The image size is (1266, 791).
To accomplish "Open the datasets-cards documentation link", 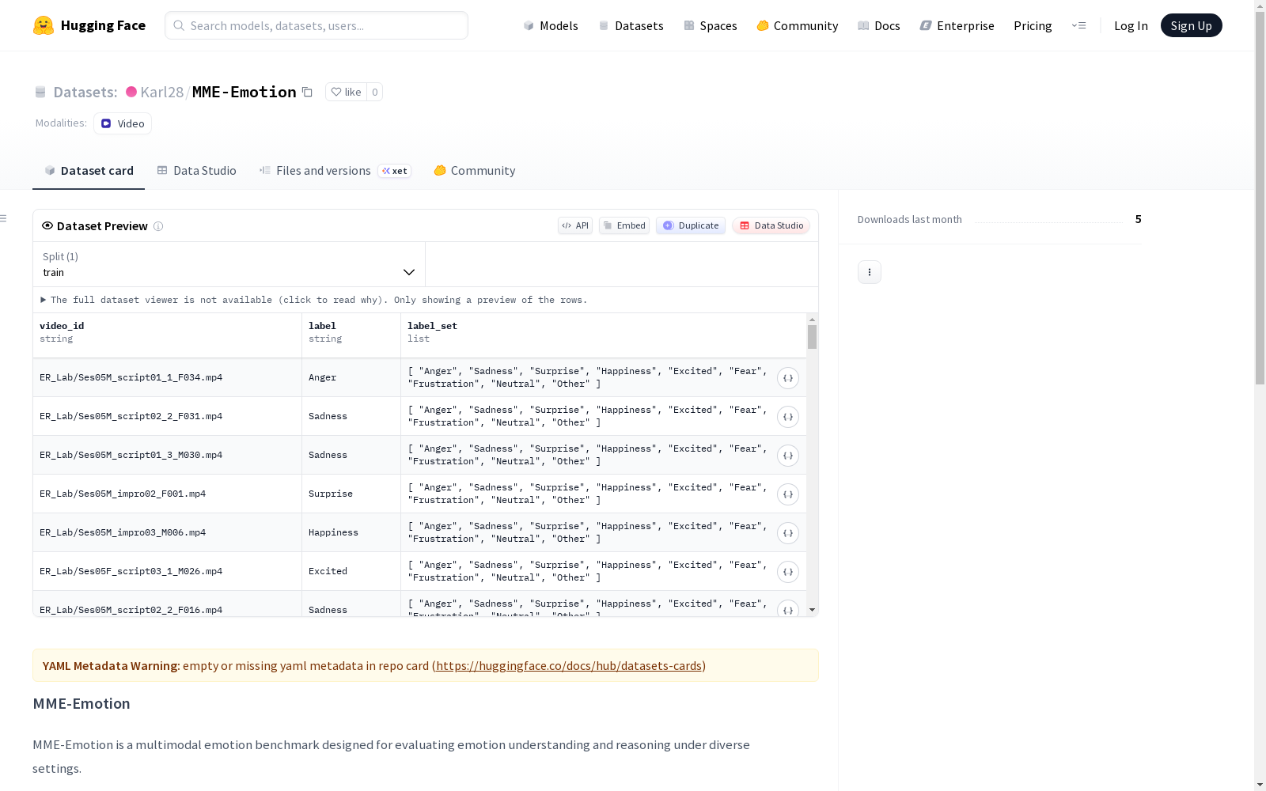I will [x=569, y=665].
